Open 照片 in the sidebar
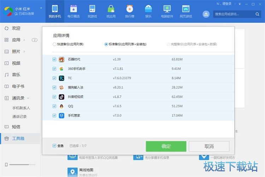Image resolution: width=265 pixels, height=177 pixels. coord(16,51)
